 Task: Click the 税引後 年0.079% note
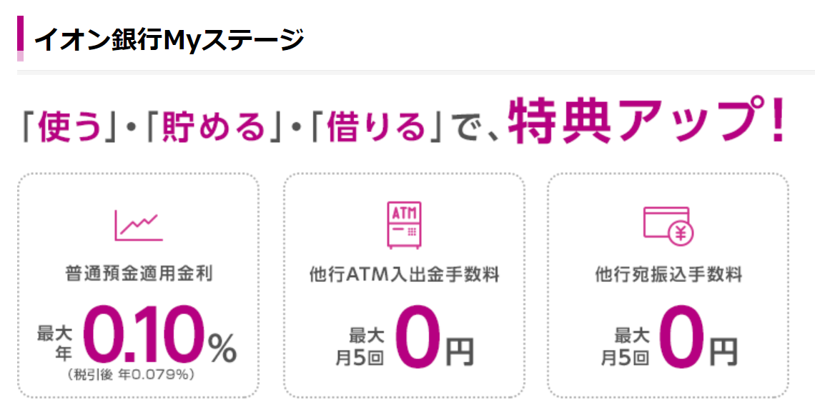pos(131,374)
